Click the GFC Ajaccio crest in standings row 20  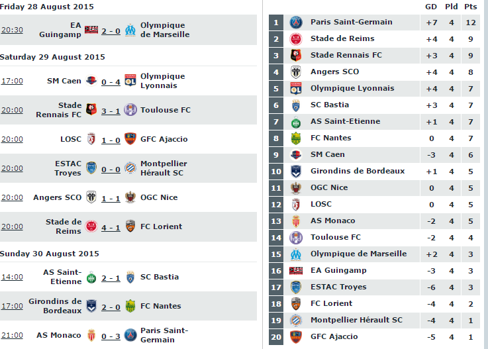[296, 337]
